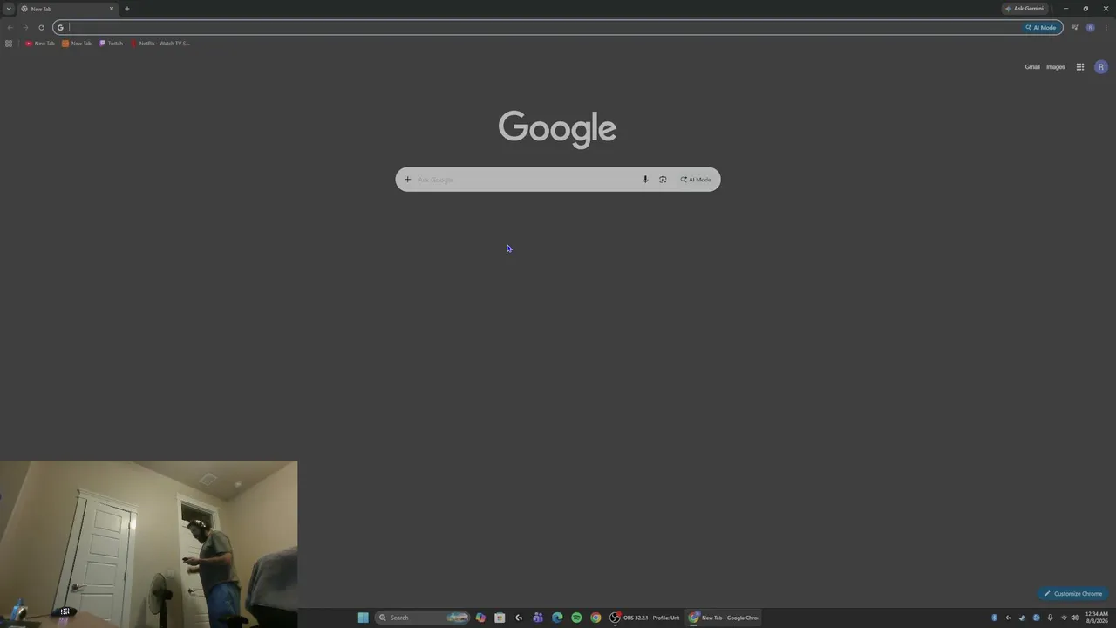Open the Google account avatar on page
This screenshot has width=1116, height=628.
(x=1101, y=67)
